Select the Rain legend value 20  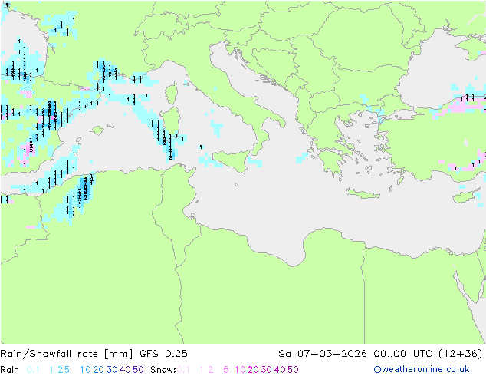[99, 370]
